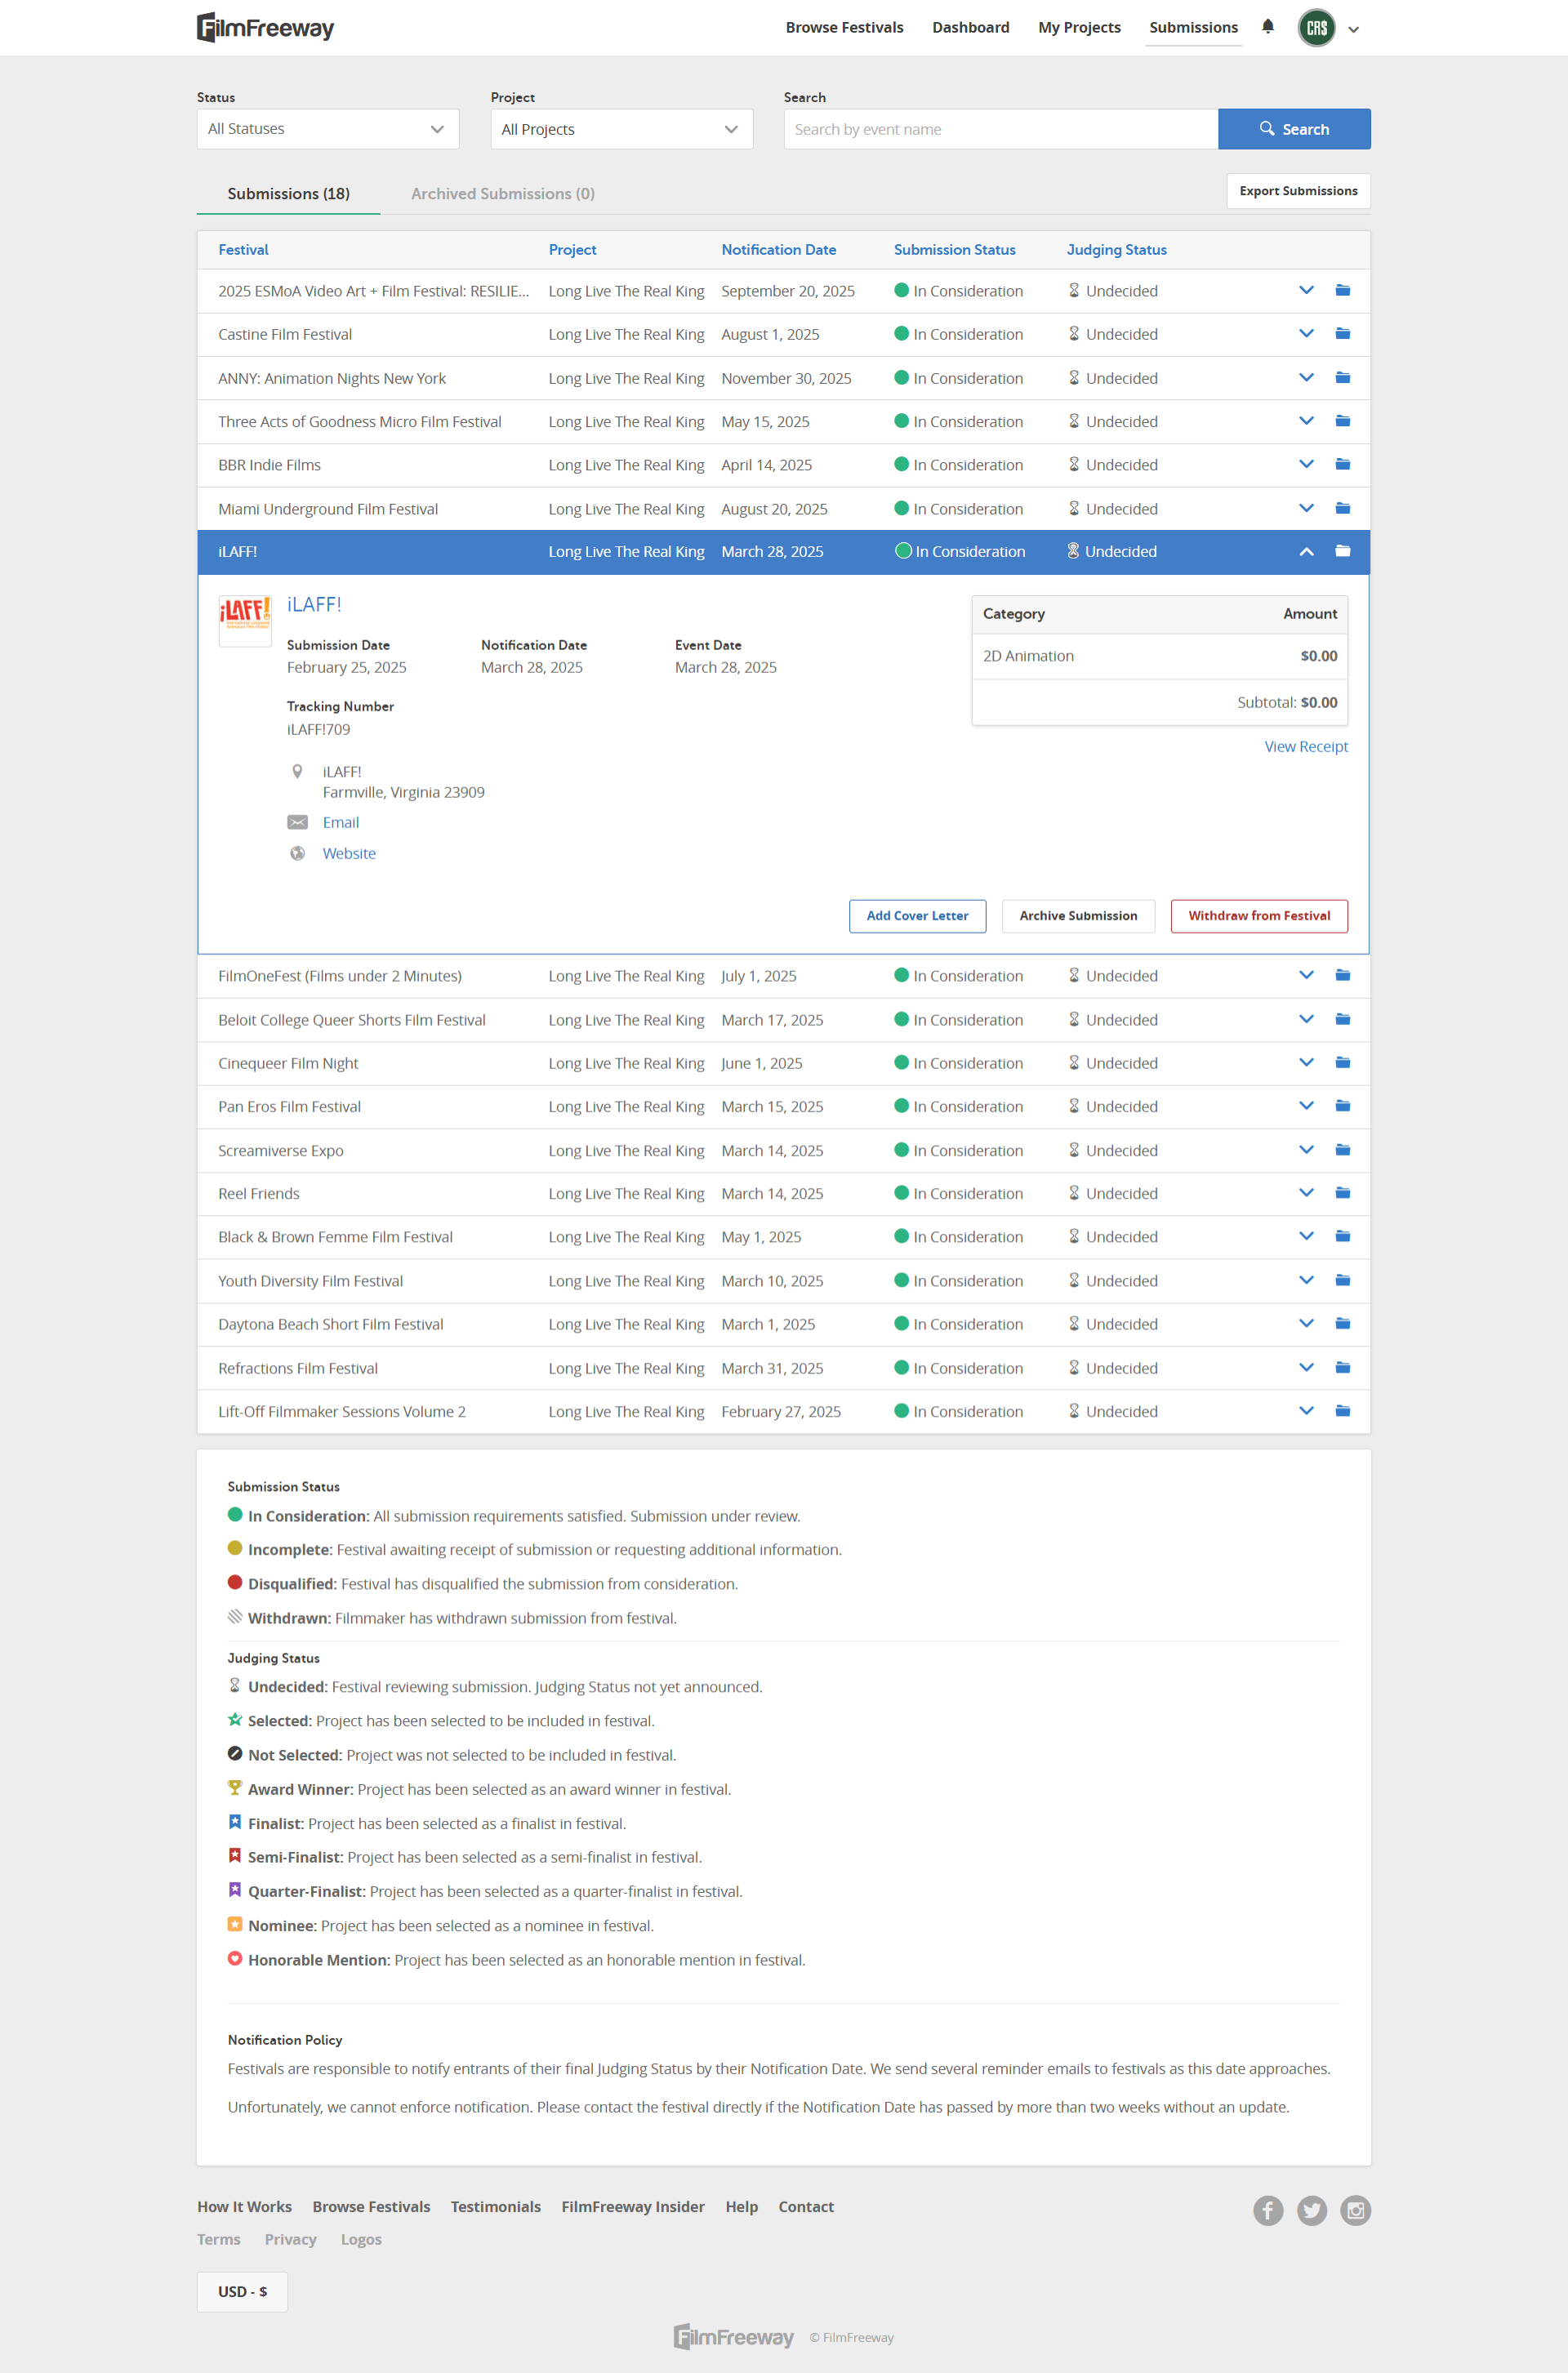Click the notifications bell icon
The width and height of the screenshot is (1568, 2373).
tap(1267, 27)
